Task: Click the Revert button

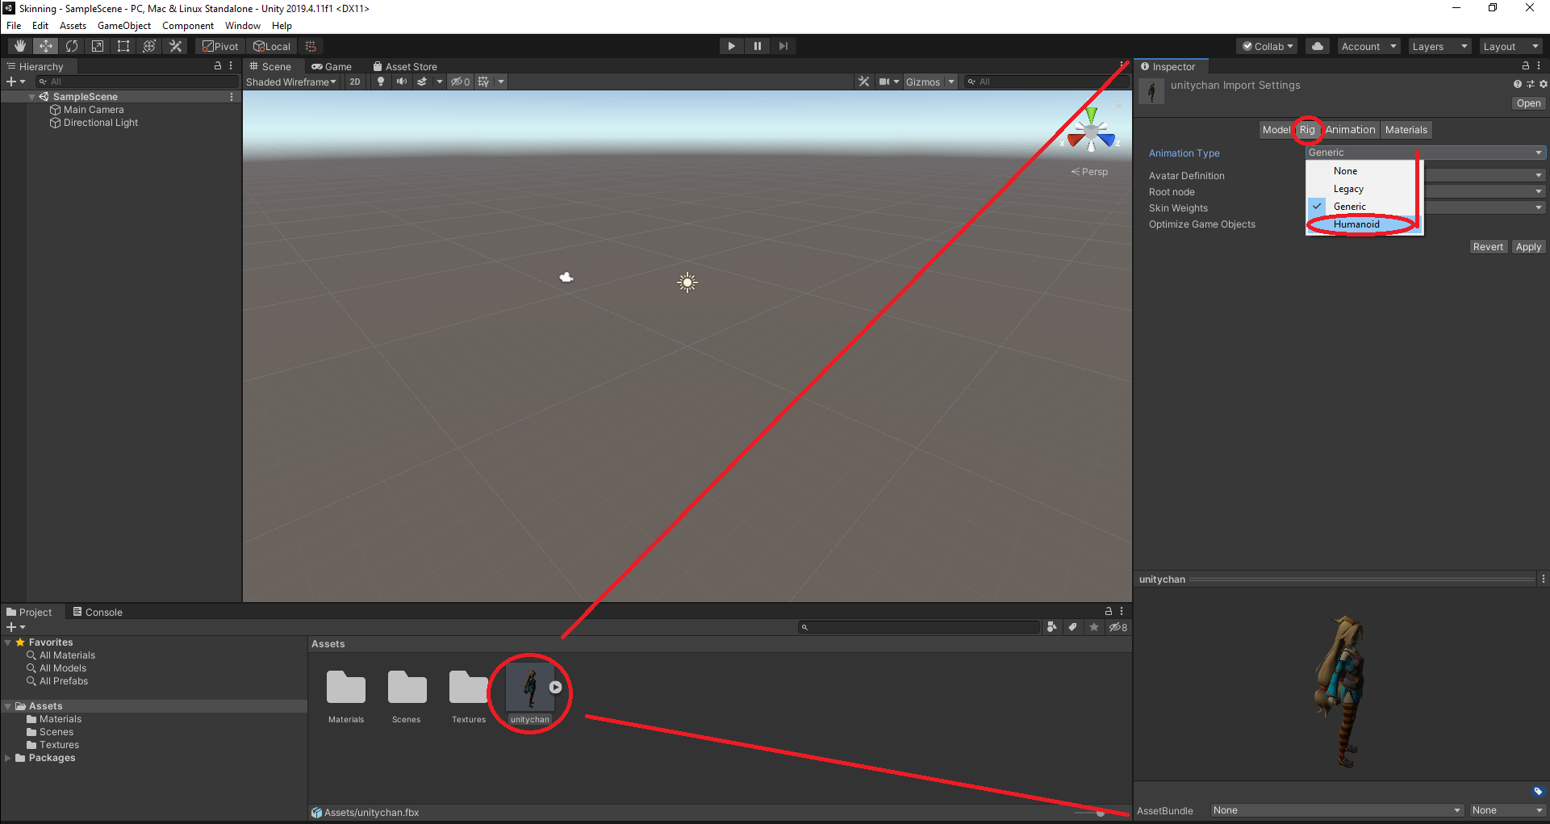Action: 1488,246
